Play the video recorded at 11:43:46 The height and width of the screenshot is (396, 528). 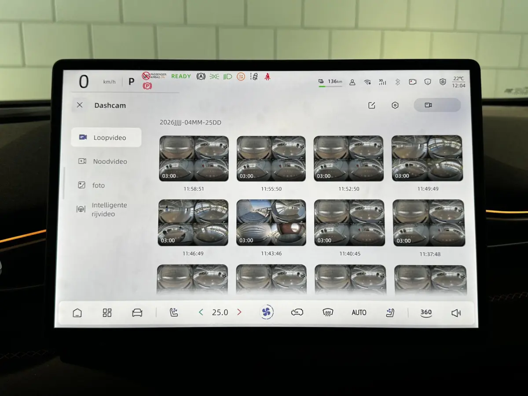tap(271, 223)
